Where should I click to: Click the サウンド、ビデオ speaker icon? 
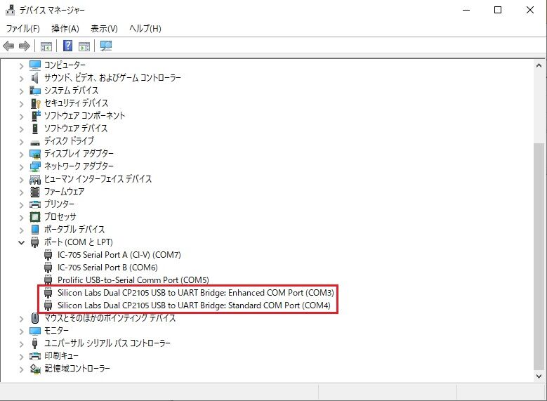point(35,78)
